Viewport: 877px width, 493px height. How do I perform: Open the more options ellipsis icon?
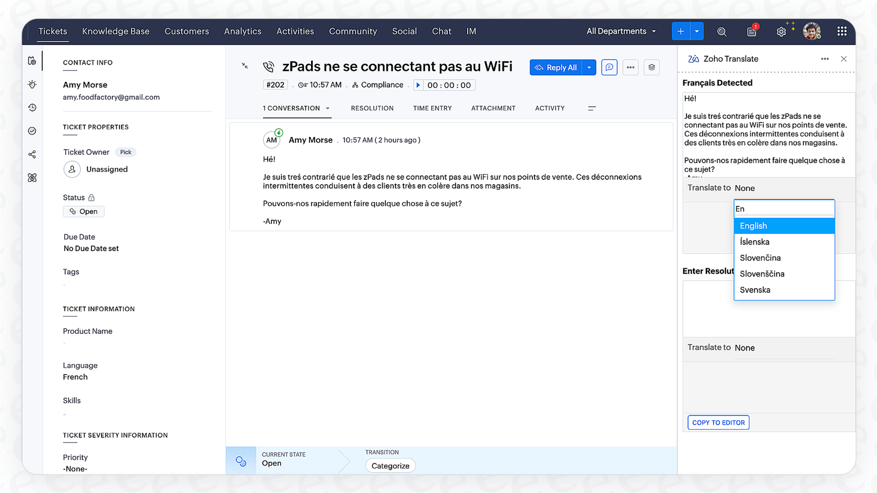630,67
